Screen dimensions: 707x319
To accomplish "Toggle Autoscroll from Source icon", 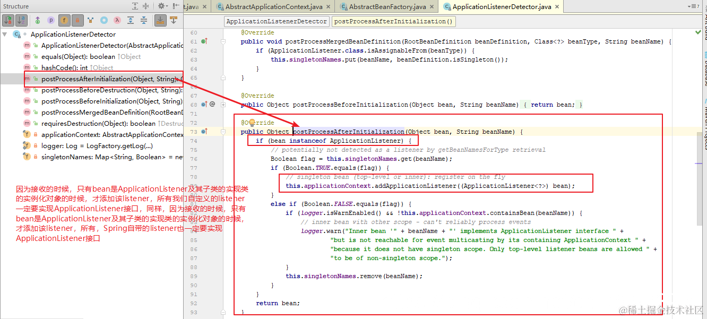I will click(173, 20).
